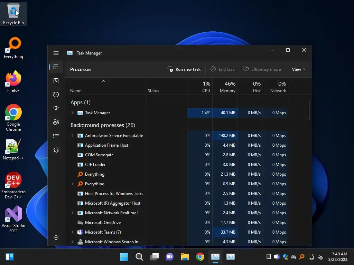Open the Widgets button on taskbar

pos(9,257)
